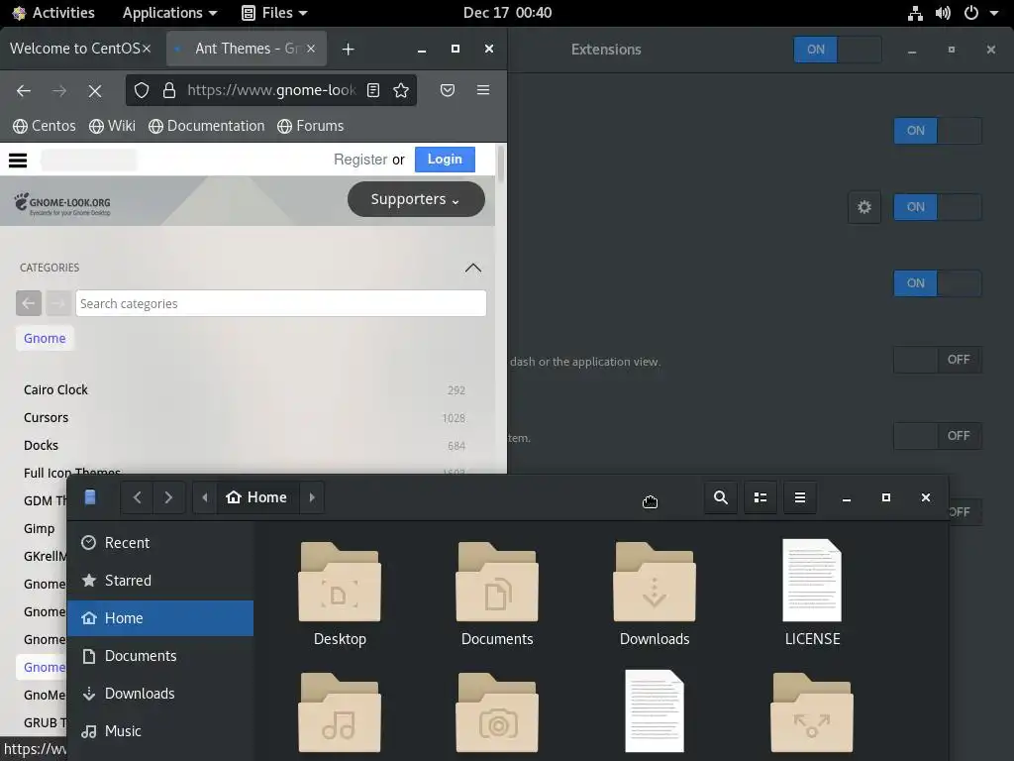Click the Register link
Image resolution: width=1014 pixels, height=761 pixels.
click(360, 160)
